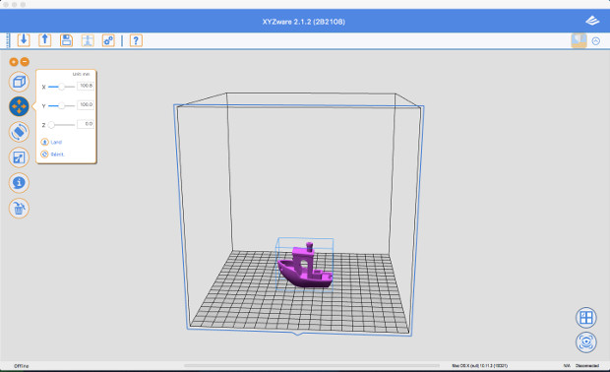Collapse toolbar with circled chevron icon

pyautogui.click(x=595, y=41)
